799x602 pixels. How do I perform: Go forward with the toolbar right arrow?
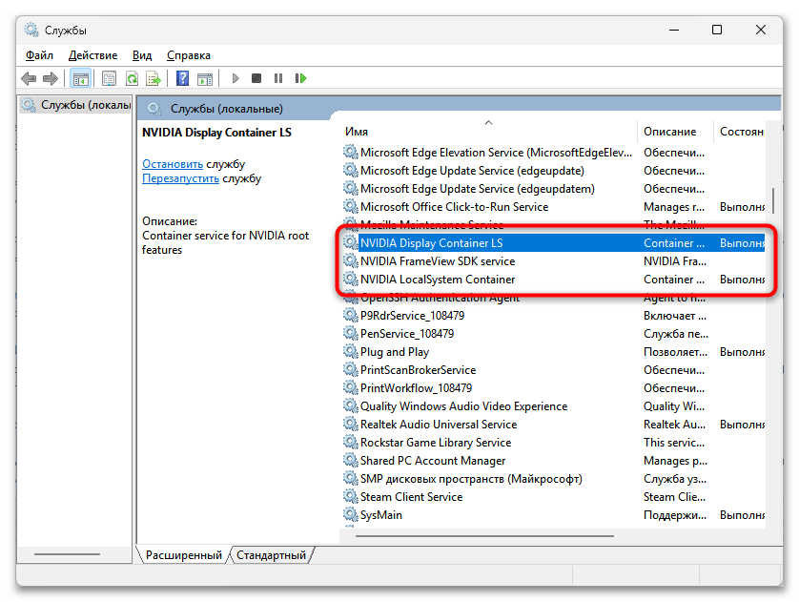[51, 78]
